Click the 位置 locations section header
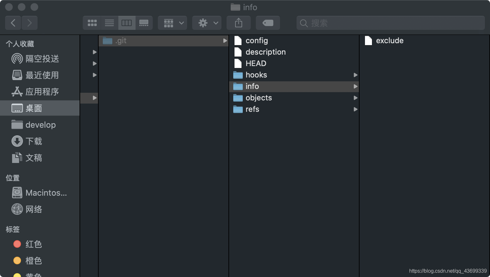Image resolution: width=490 pixels, height=277 pixels. (x=13, y=178)
